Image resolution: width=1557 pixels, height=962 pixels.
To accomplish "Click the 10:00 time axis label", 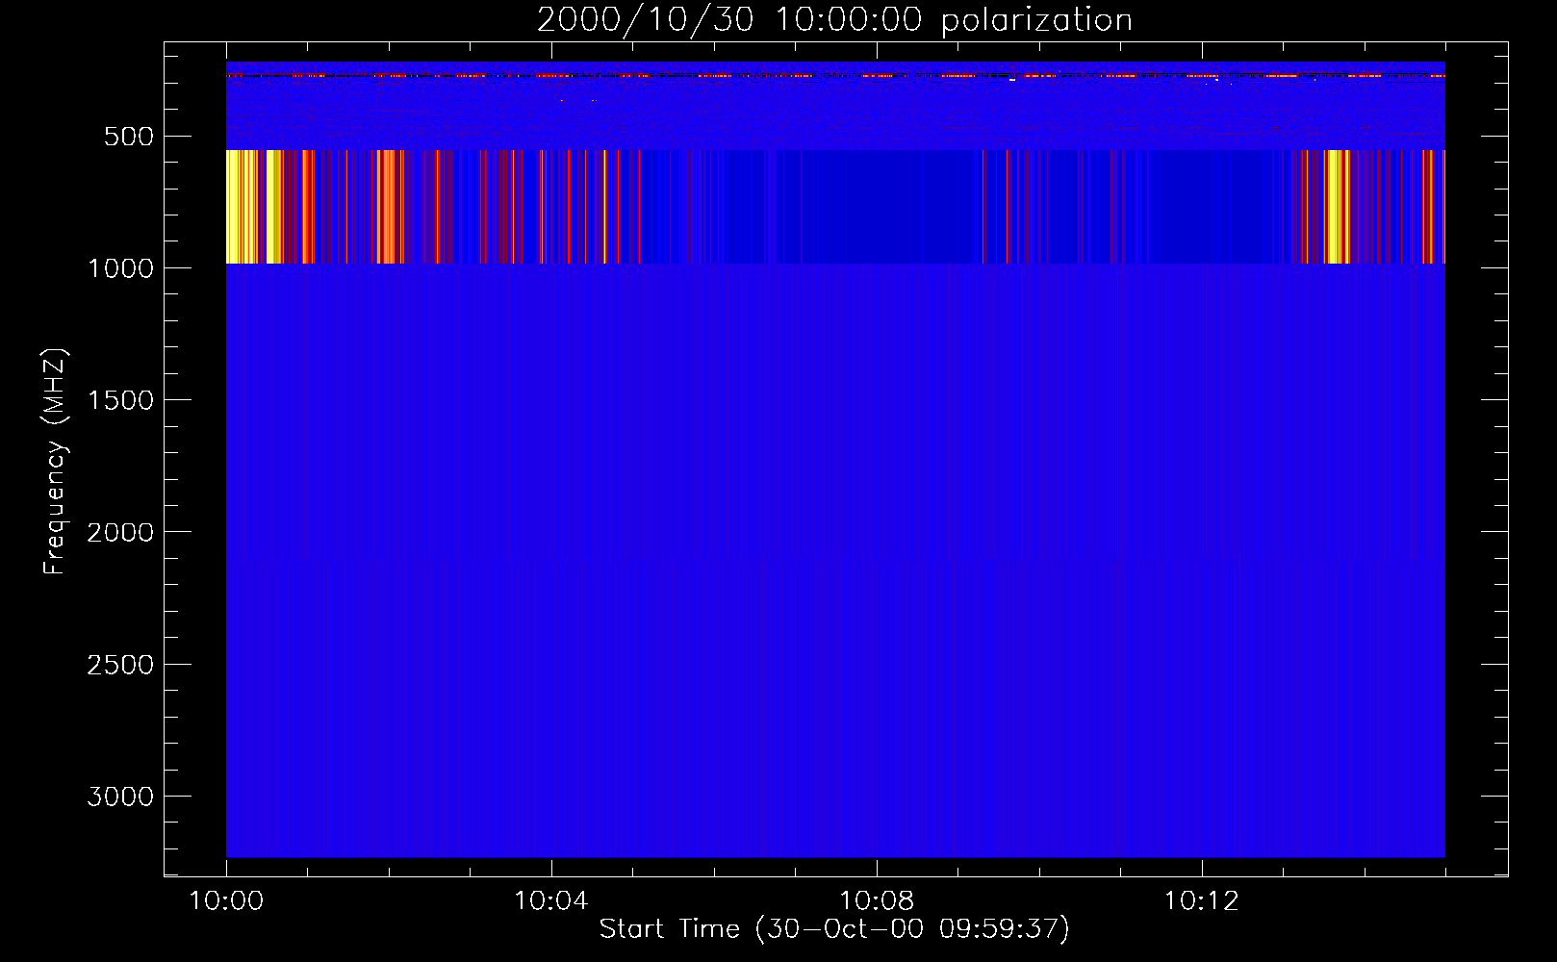I will click(x=226, y=901).
